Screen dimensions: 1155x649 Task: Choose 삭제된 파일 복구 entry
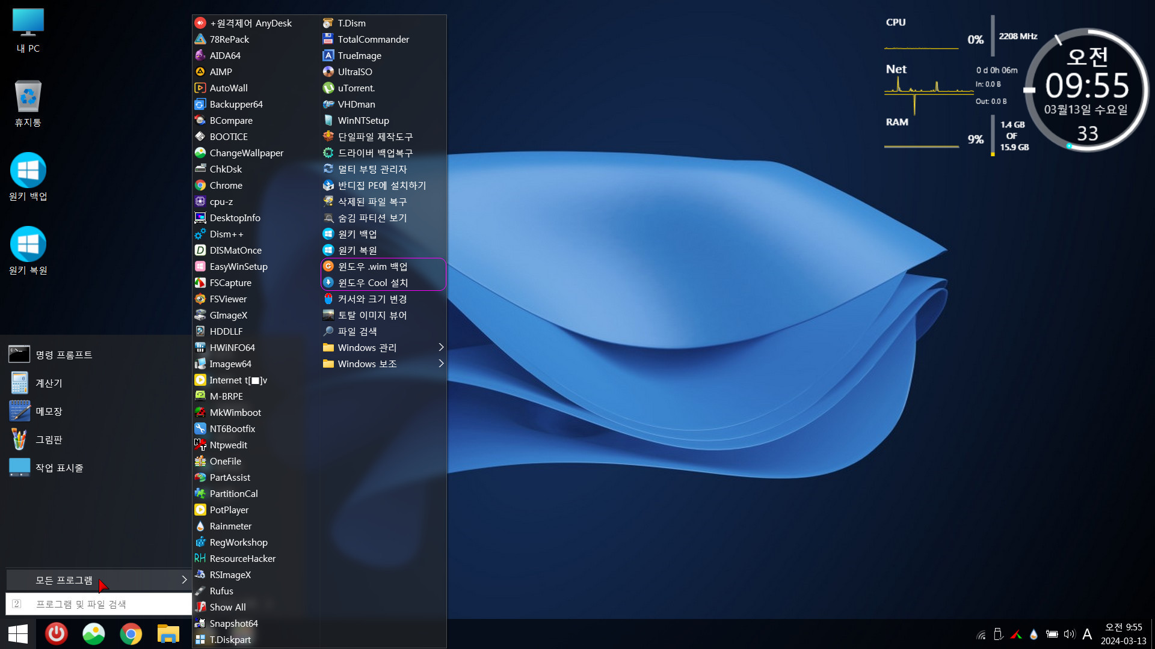(x=383, y=201)
